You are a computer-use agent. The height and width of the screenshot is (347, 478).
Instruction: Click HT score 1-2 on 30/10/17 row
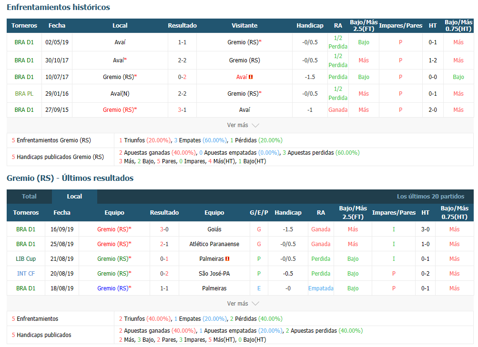pos(433,60)
